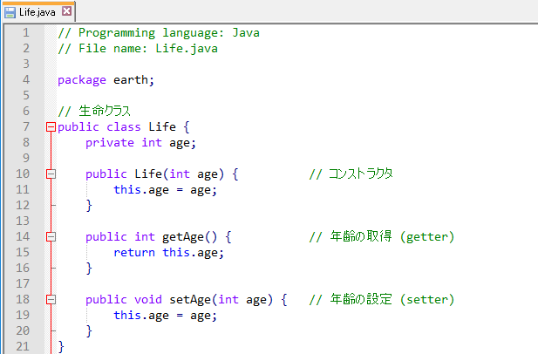Click the '(setter)' comment text
The width and height of the screenshot is (538, 354).
tap(427, 300)
